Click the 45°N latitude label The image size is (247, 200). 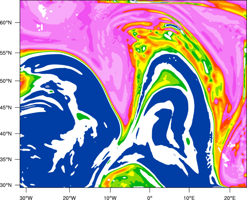(6, 108)
